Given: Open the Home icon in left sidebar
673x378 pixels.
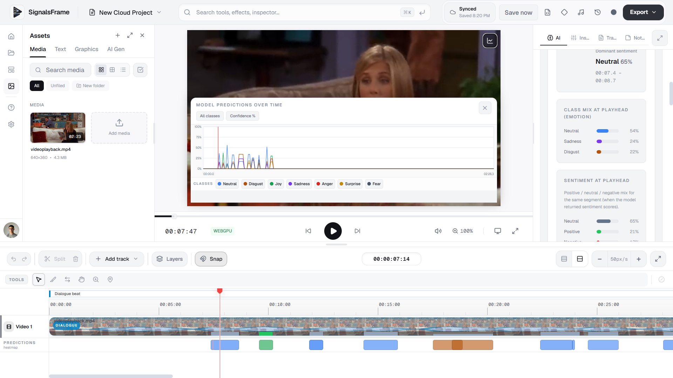Looking at the screenshot, I should coord(11,36).
